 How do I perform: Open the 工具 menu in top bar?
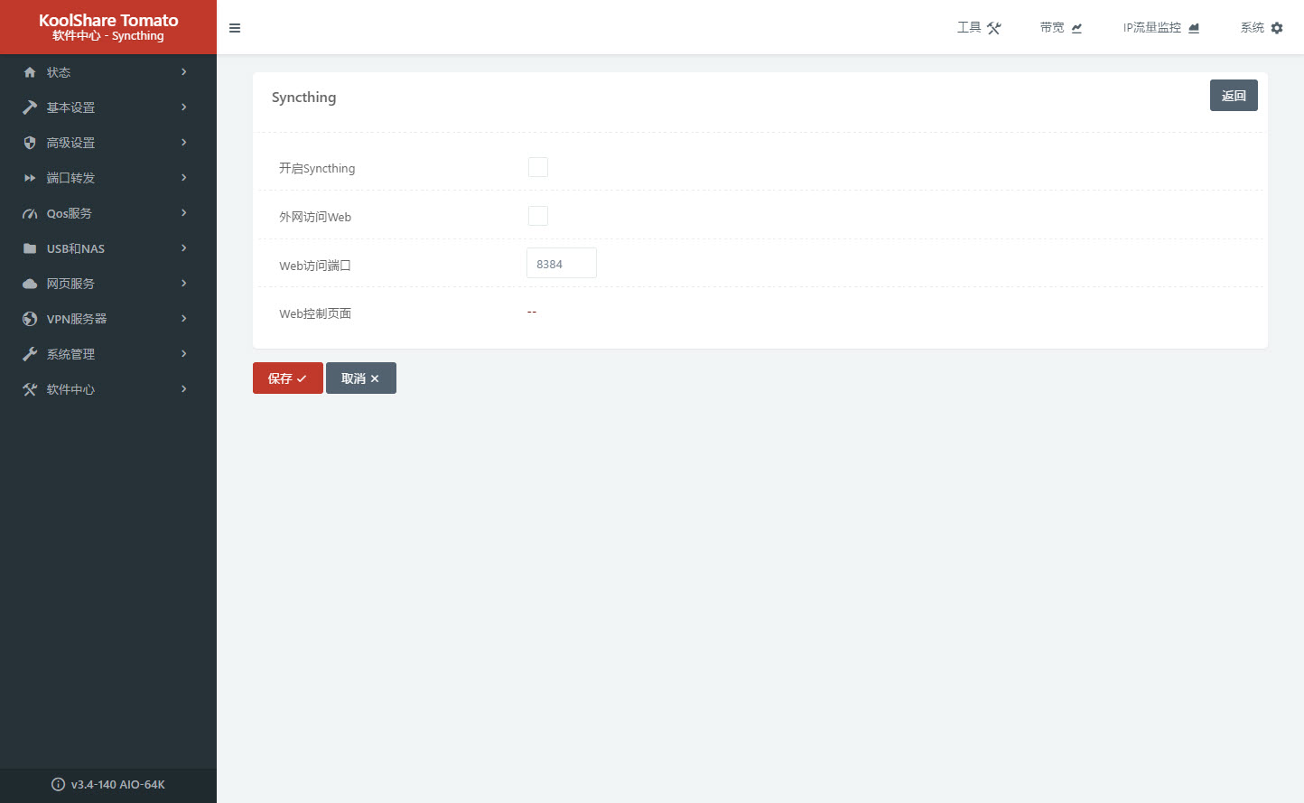coord(979,28)
